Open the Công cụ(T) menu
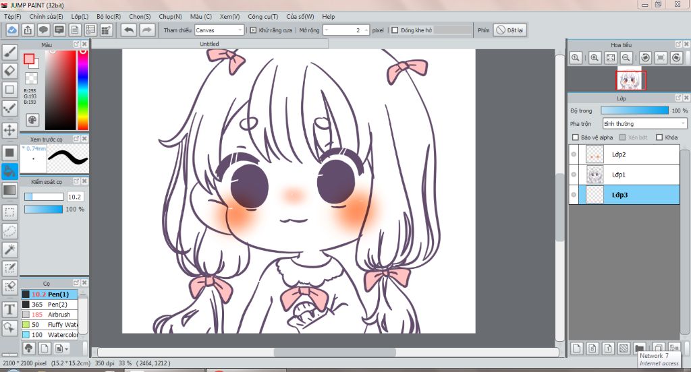 [262, 16]
